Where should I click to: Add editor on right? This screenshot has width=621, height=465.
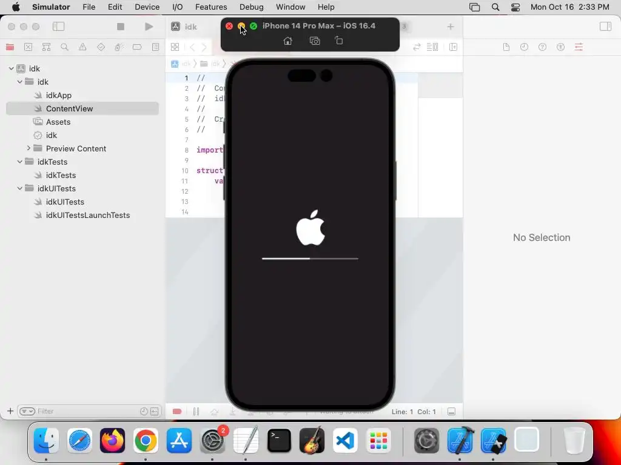click(454, 47)
